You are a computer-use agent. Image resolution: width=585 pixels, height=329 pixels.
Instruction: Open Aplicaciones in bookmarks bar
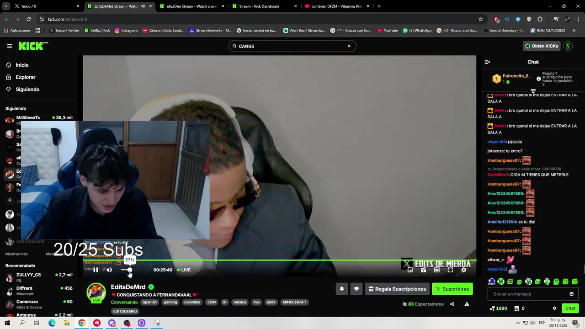tap(17, 31)
